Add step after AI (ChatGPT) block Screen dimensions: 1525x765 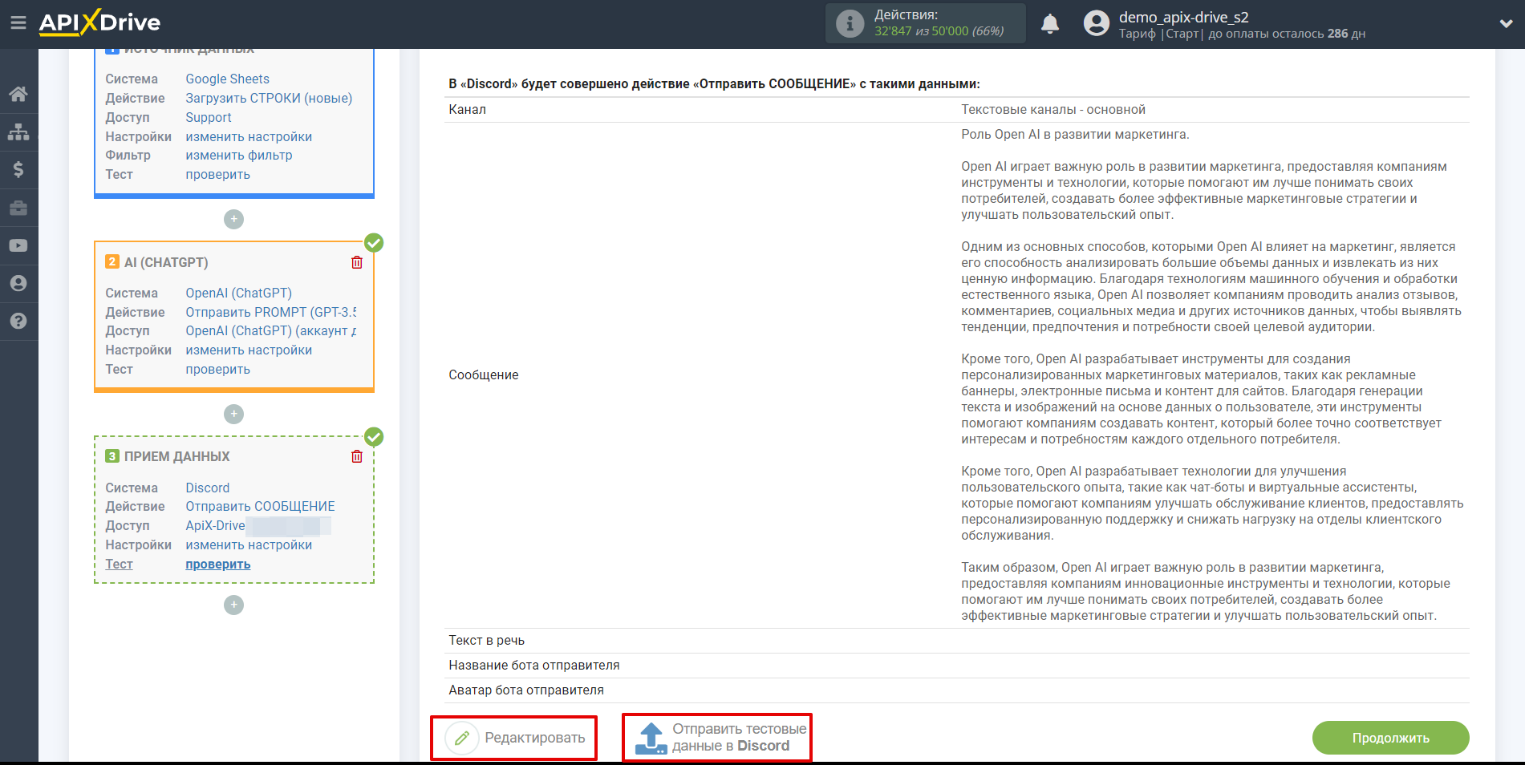[x=233, y=414]
